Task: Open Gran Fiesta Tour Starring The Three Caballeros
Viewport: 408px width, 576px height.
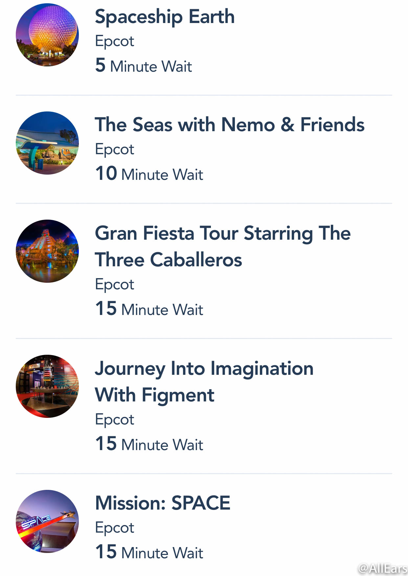Action: click(223, 247)
